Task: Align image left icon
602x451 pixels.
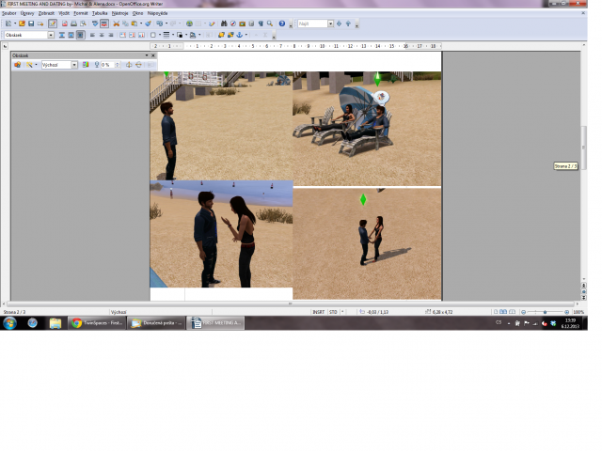Action: pyautogui.click(x=92, y=35)
